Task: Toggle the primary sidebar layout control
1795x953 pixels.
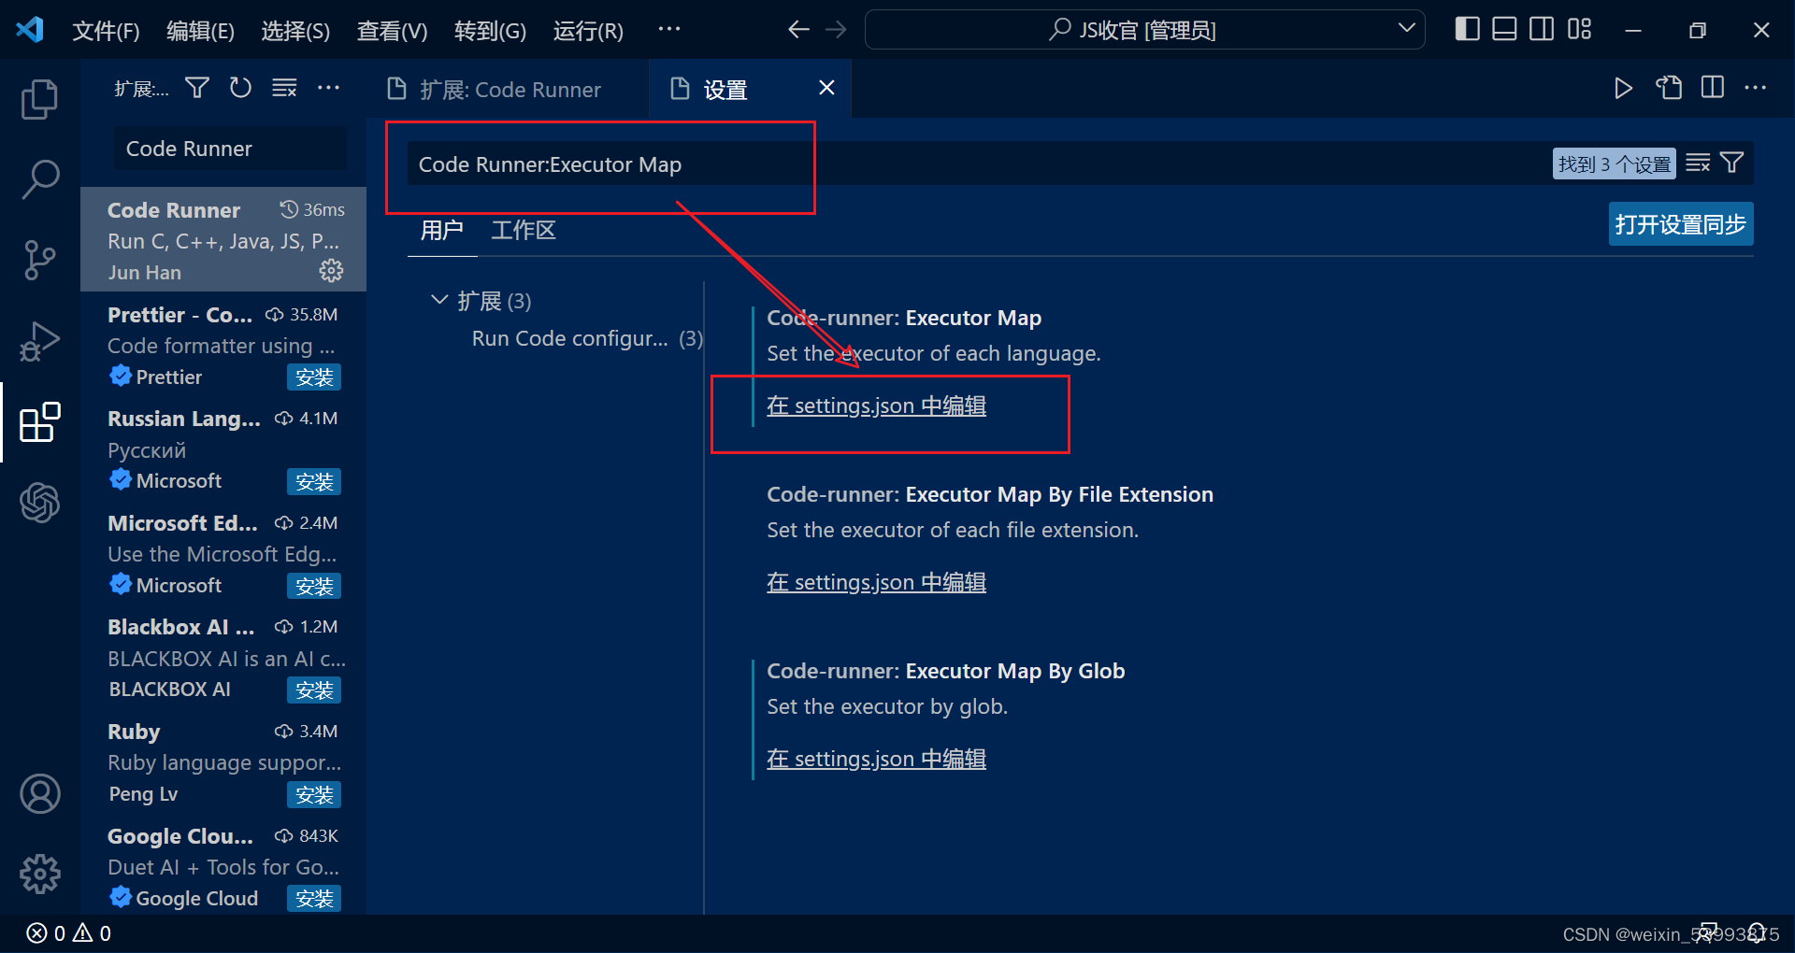Action: [x=1466, y=29]
